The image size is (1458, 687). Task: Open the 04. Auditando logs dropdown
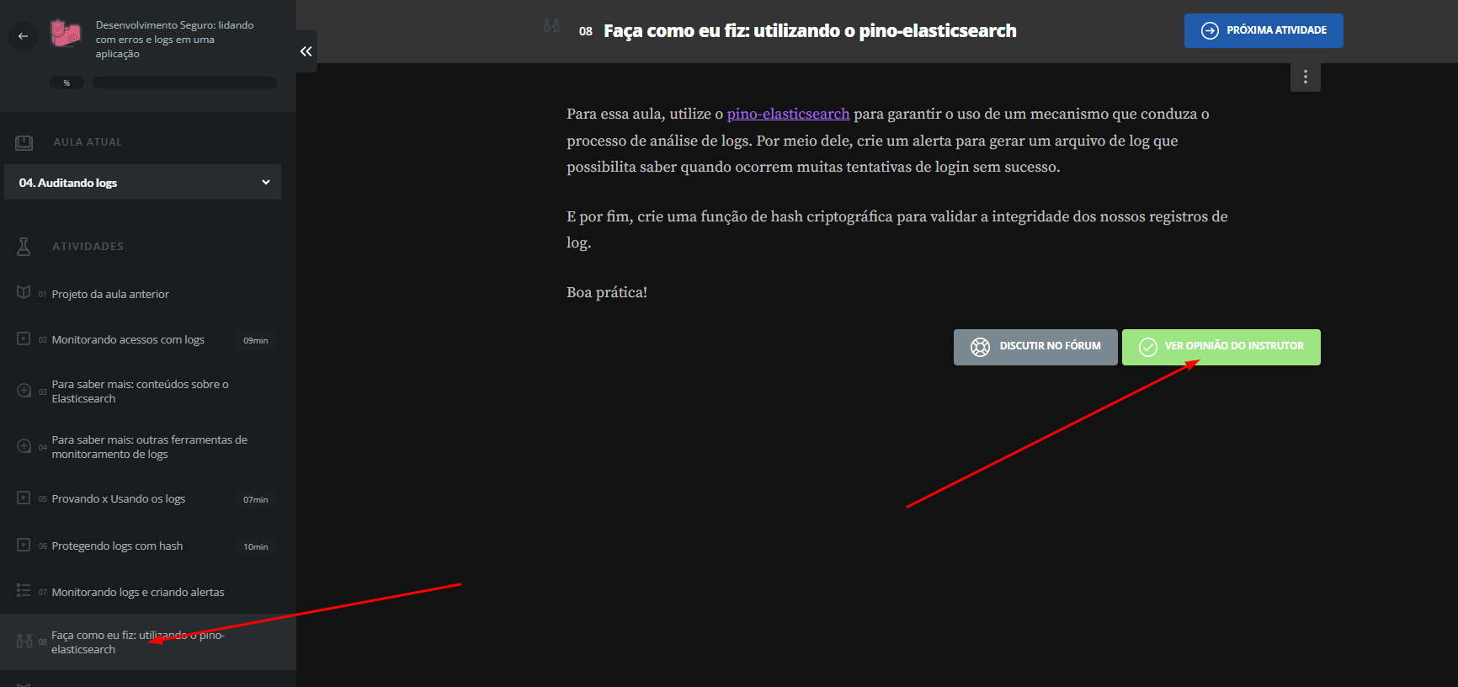(x=143, y=182)
